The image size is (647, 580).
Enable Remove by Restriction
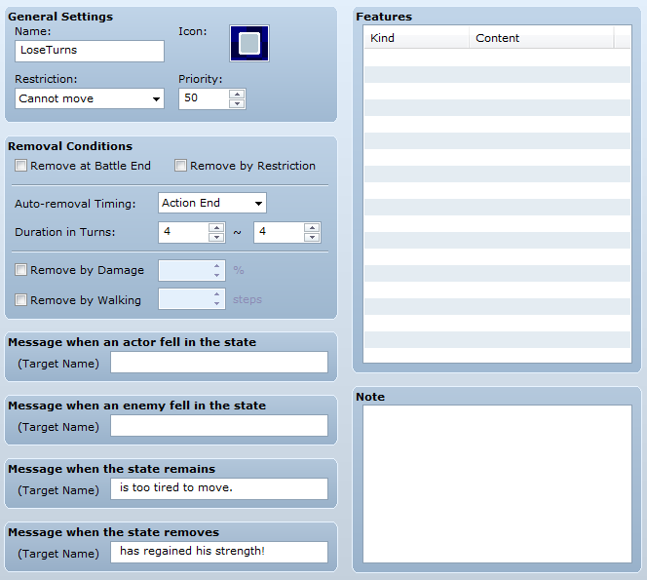coord(180,166)
